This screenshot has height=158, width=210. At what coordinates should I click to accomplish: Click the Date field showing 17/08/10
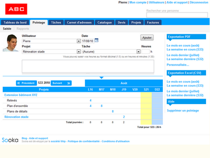[88, 41]
